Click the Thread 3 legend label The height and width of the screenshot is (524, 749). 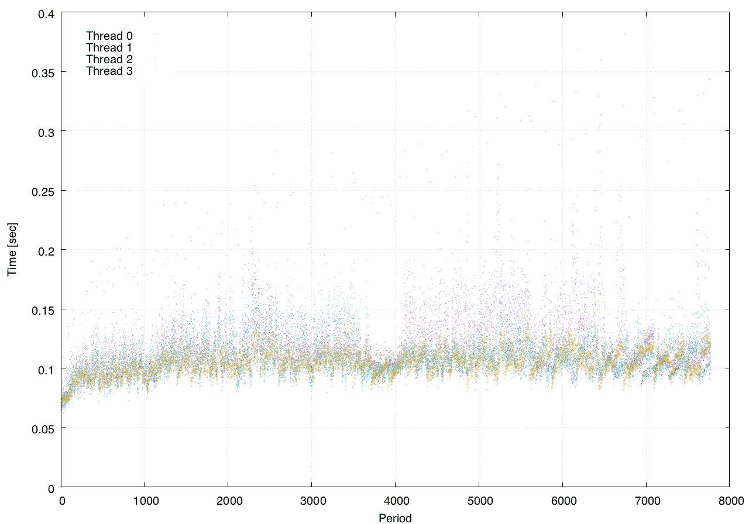coord(109,71)
